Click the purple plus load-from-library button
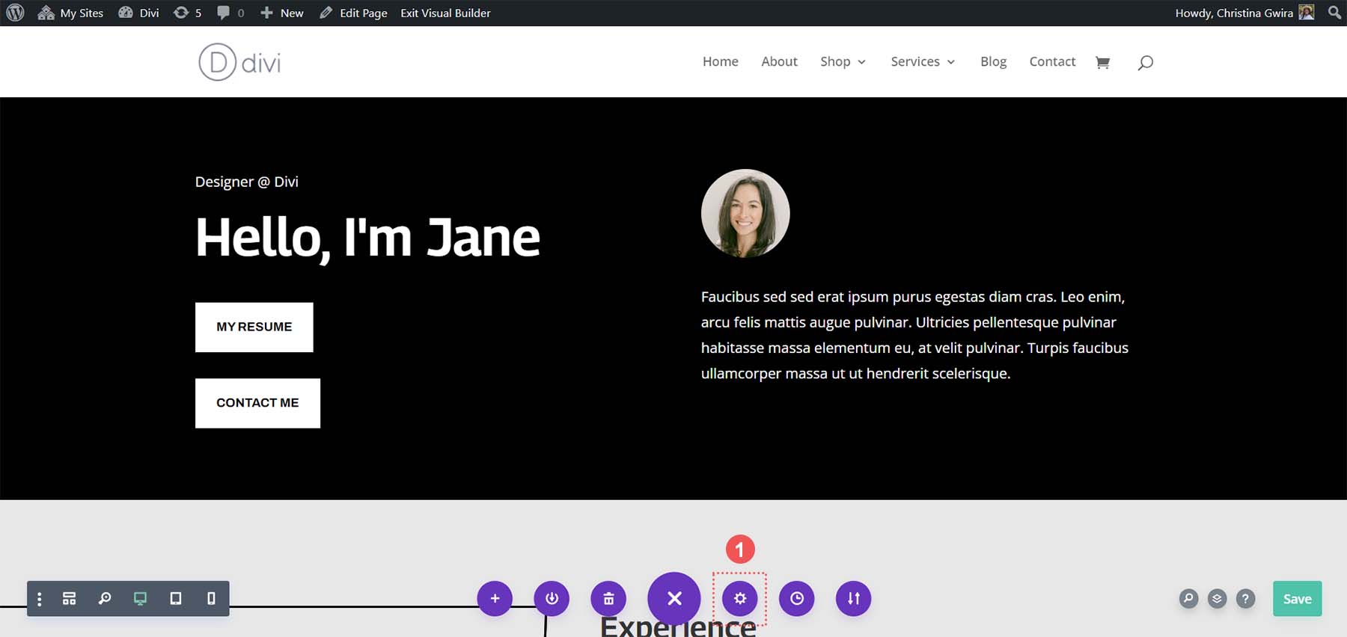 [x=495, y=599]
